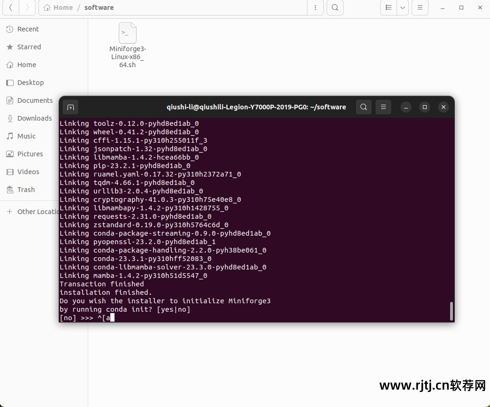
Task: Close the file manager window
Action: pyautogui.click(x=480, y=8)
